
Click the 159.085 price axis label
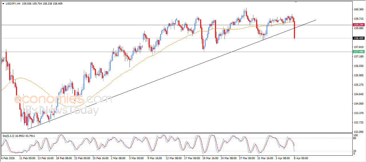pos(358,28)
